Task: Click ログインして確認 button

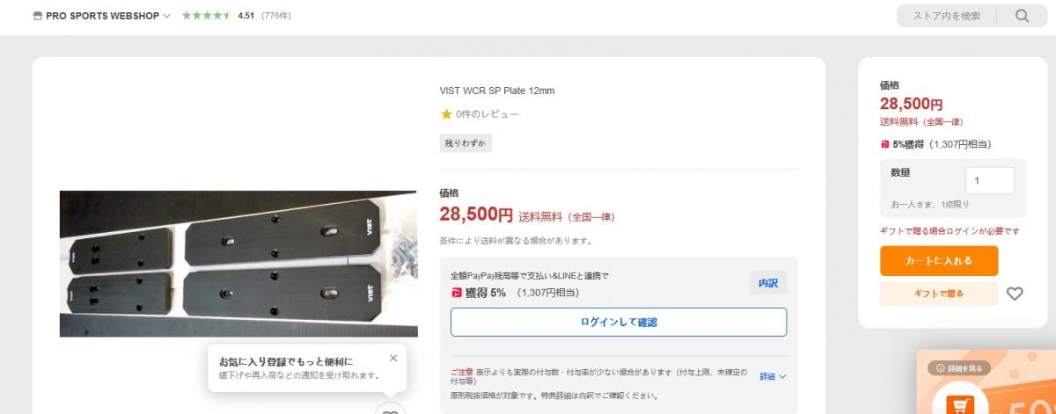Action: point(619,322)
